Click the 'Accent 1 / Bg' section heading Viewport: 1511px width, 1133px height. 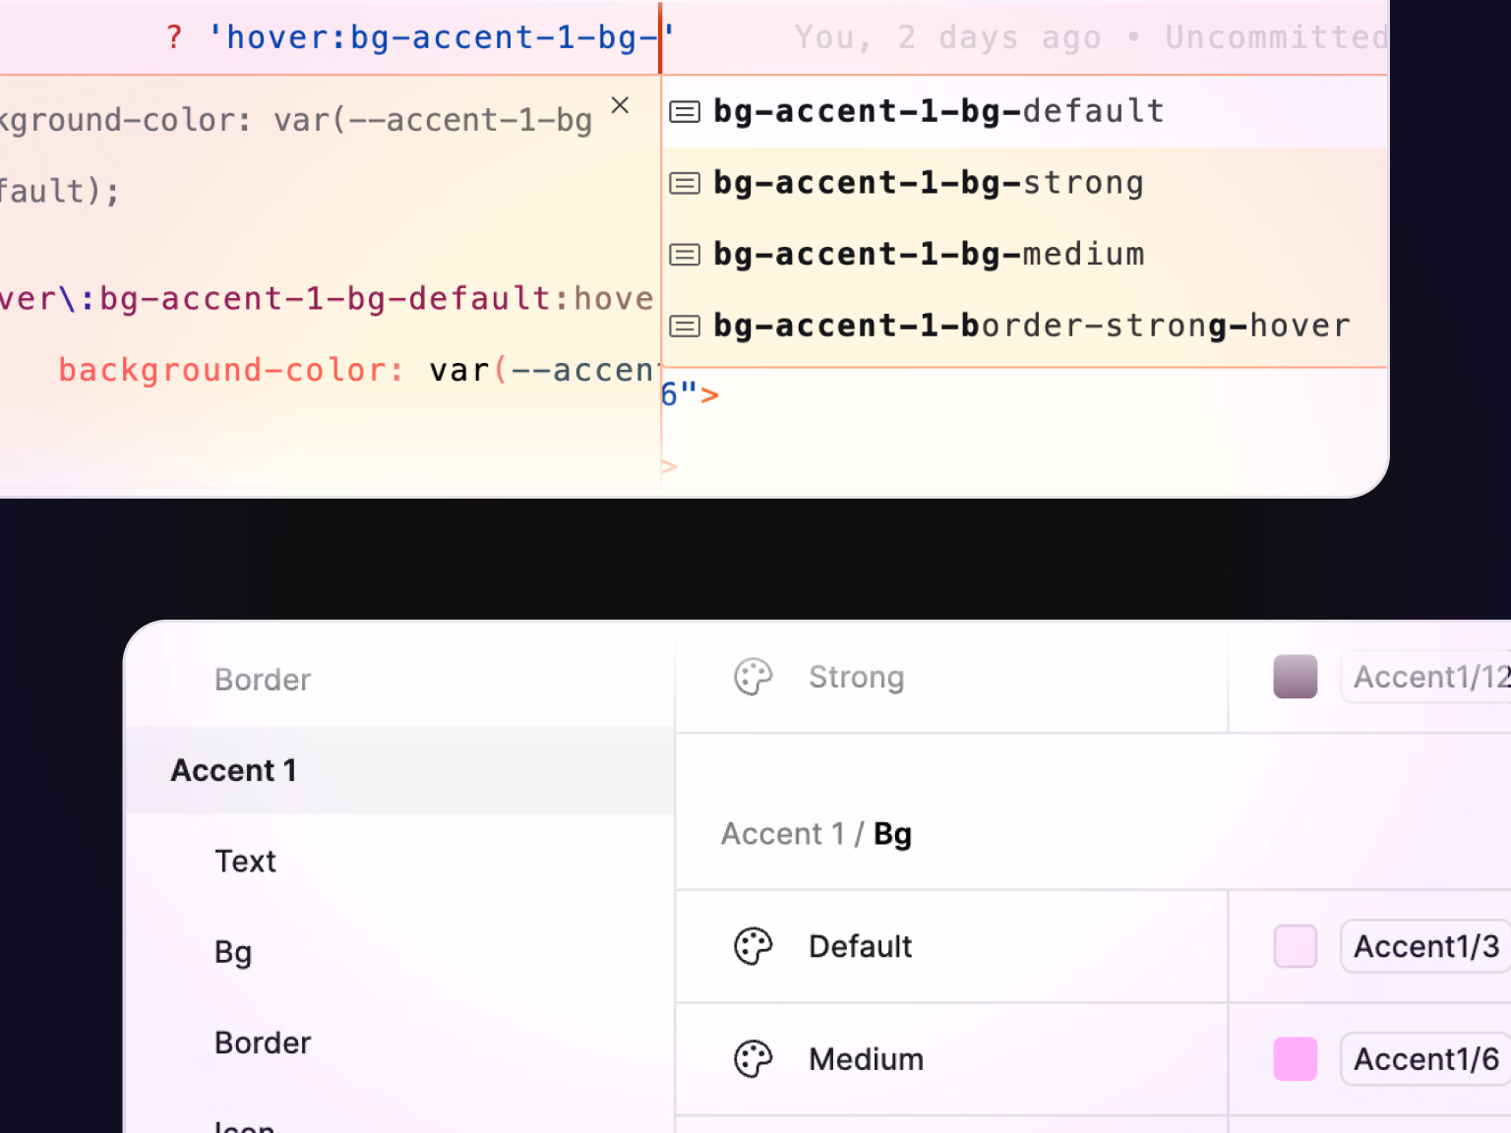point(816,834)
